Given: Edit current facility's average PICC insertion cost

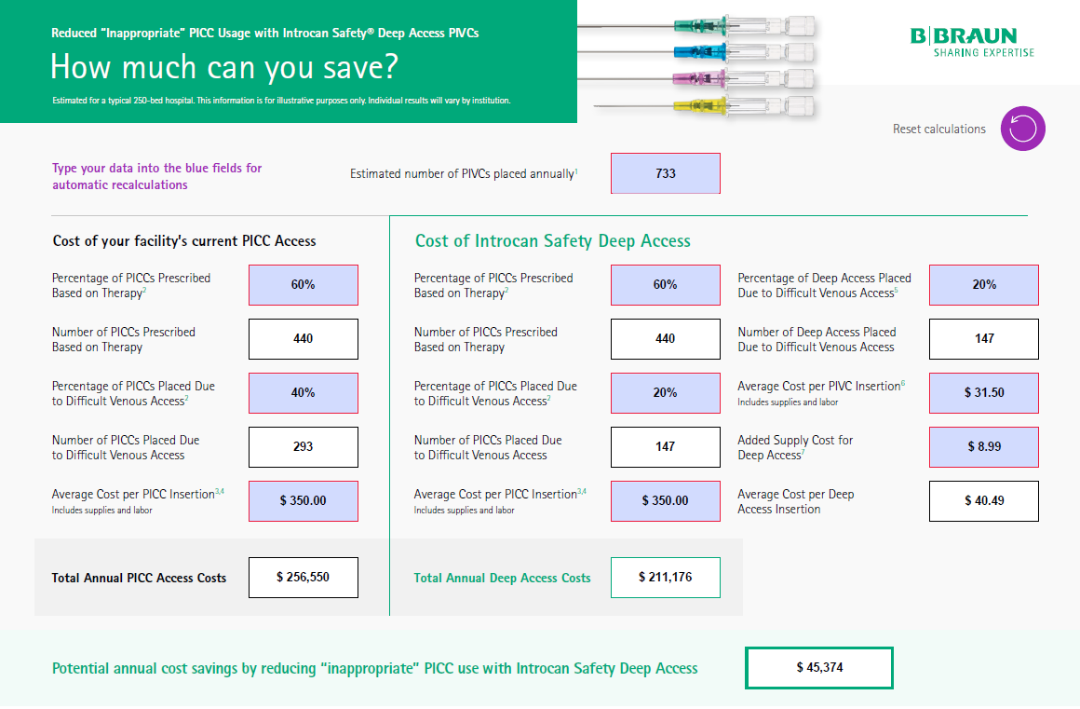Looking at the screenshot, I should click(303, 501).
